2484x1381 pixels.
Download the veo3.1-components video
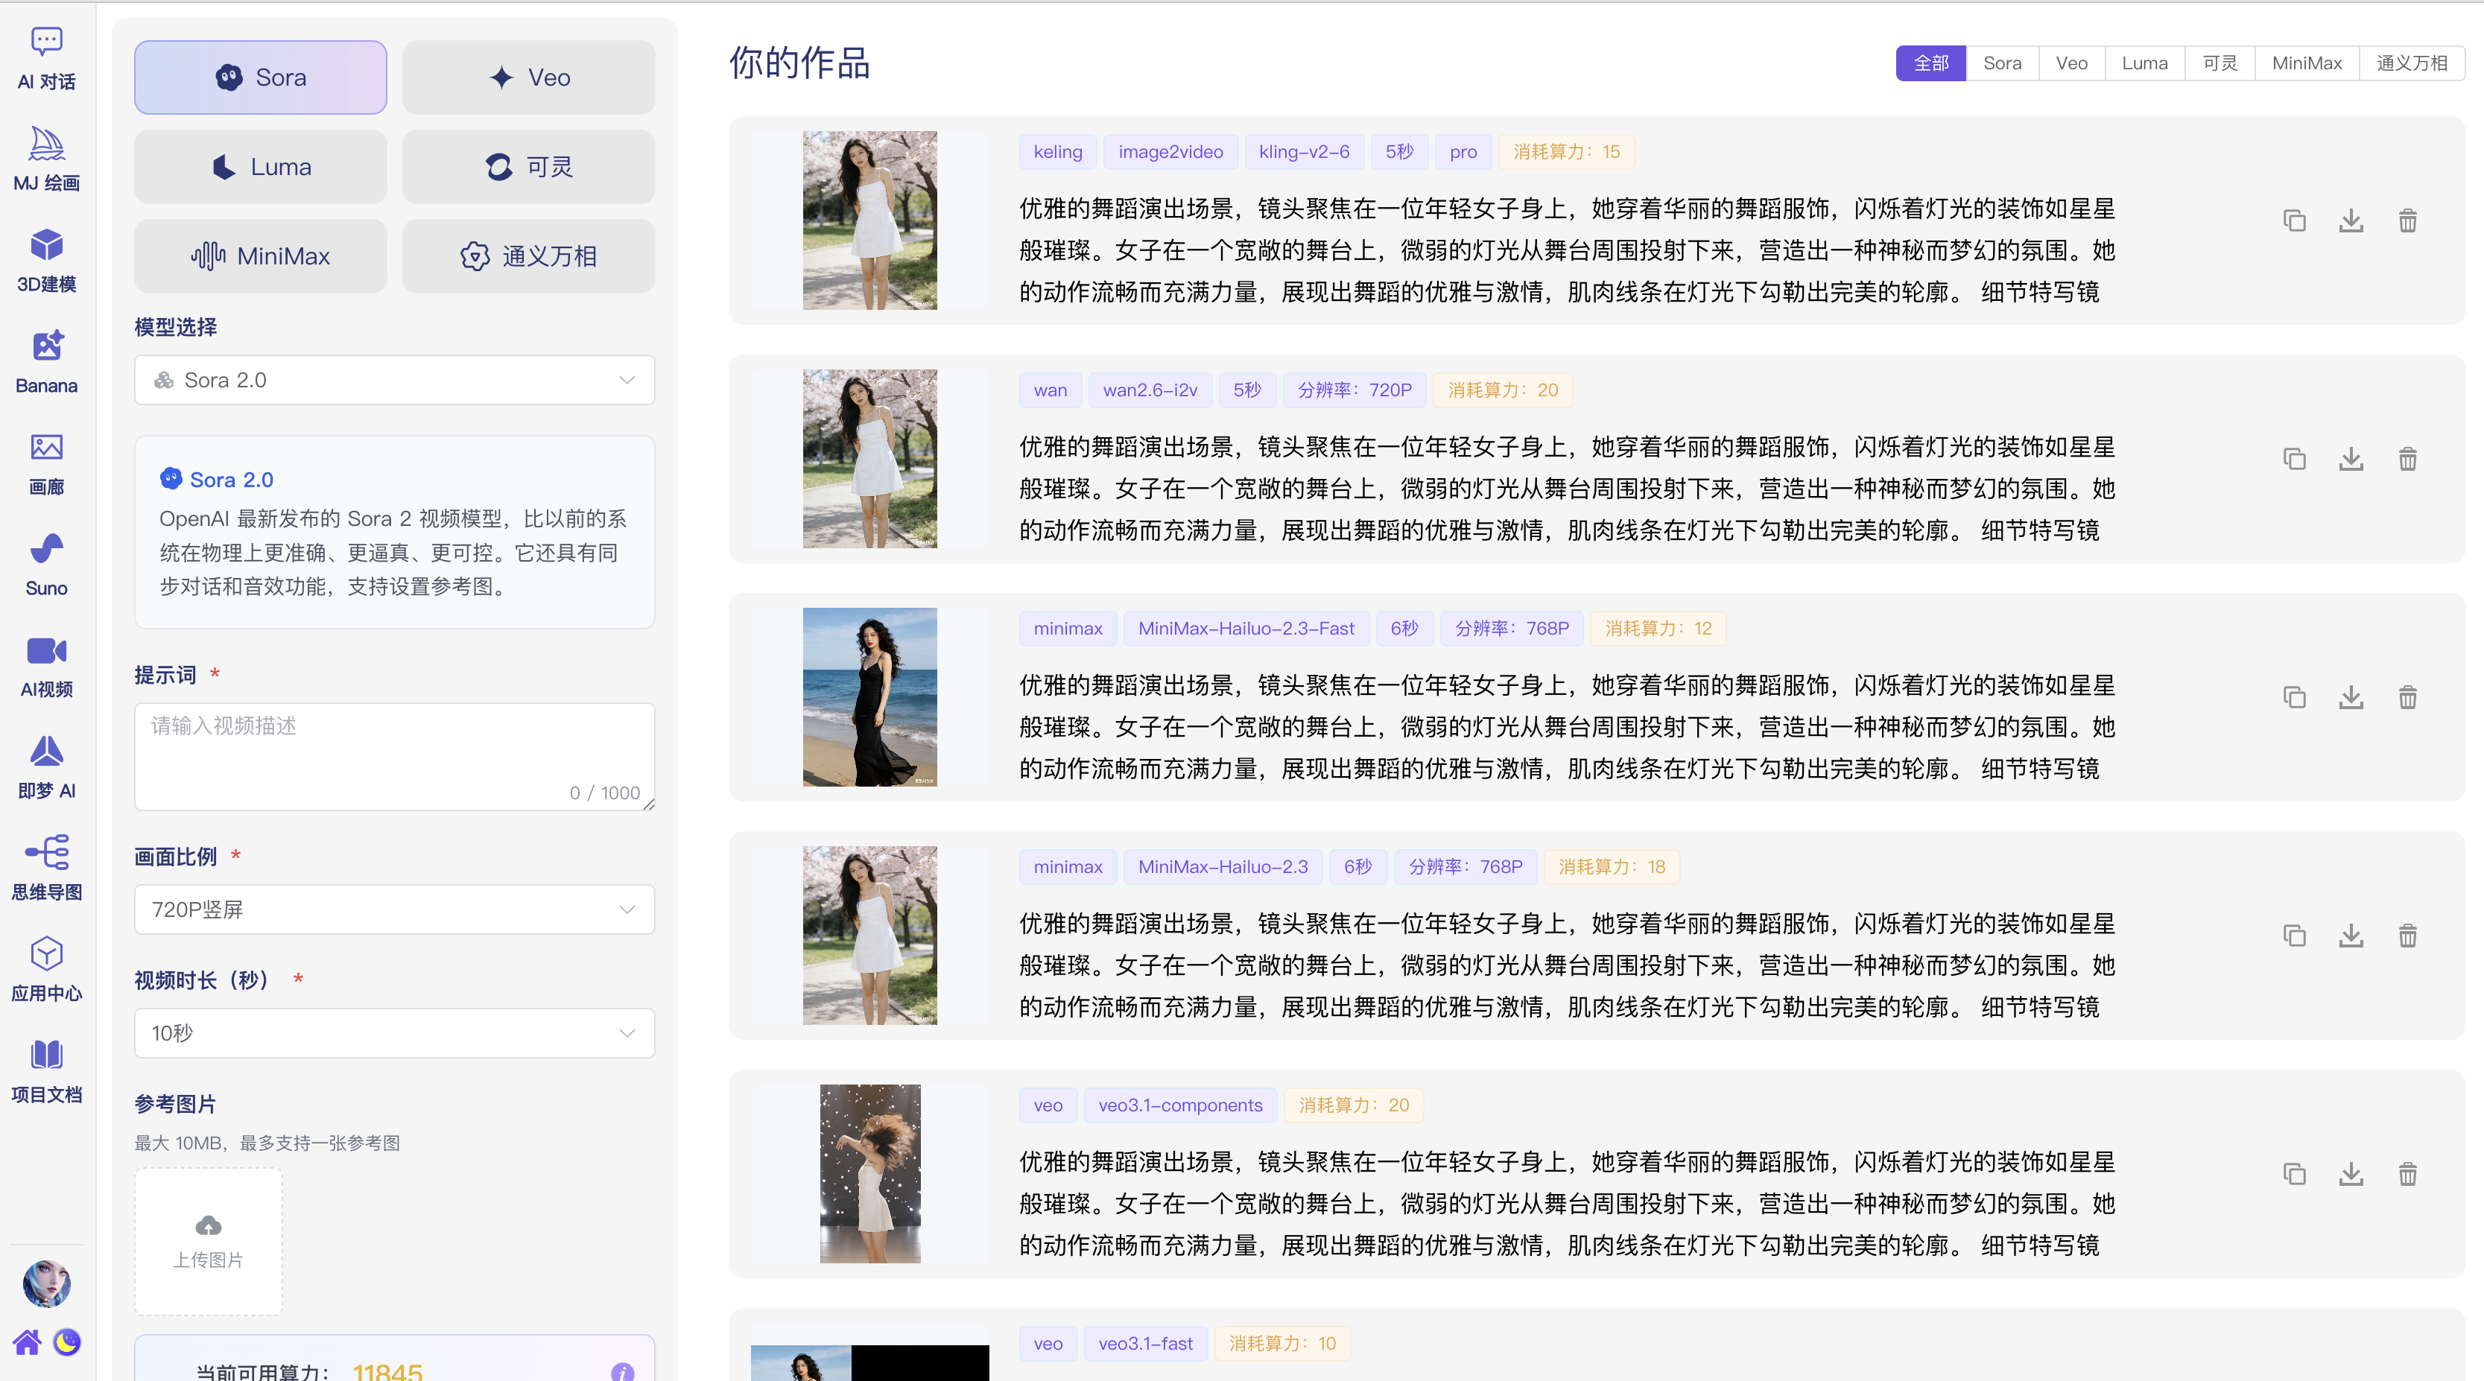(2351, 1174)
